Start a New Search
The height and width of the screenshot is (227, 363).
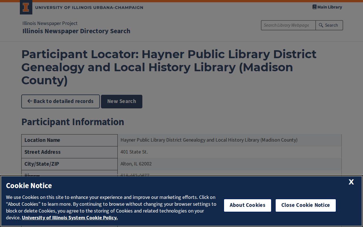(x=122, y=101)
